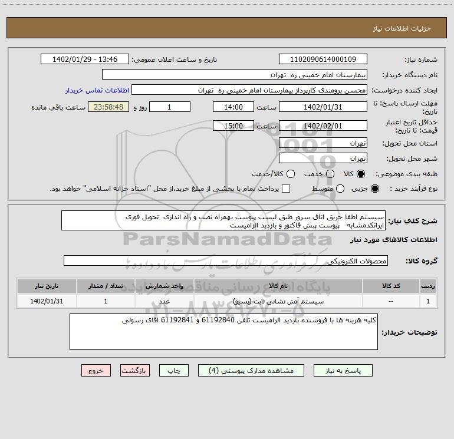
Task: Click the بازگشت back button
Action: (135, 371)
